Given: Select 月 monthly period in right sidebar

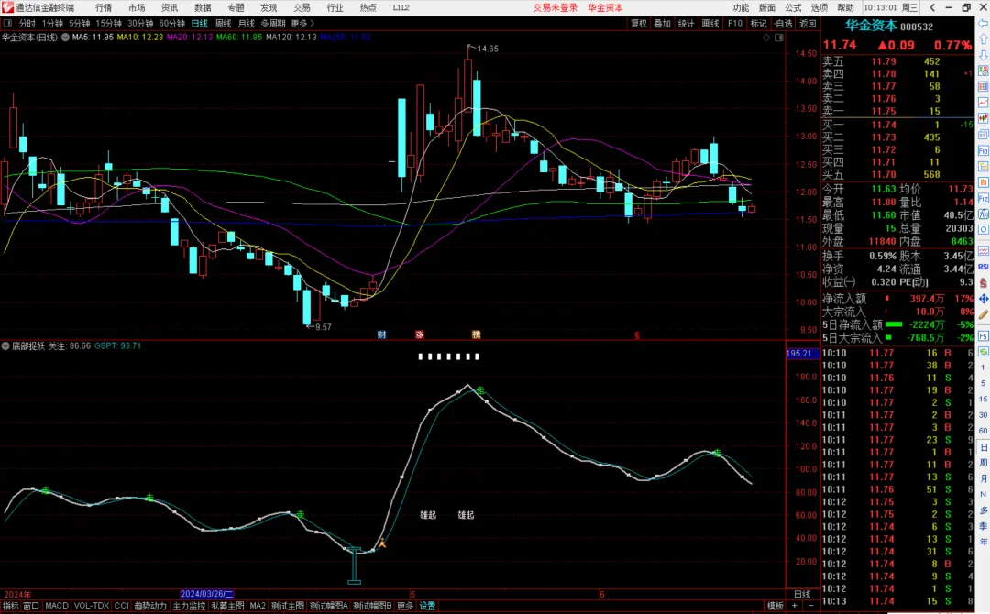Looking at the screenshot, I should click(x=983, y=478).
